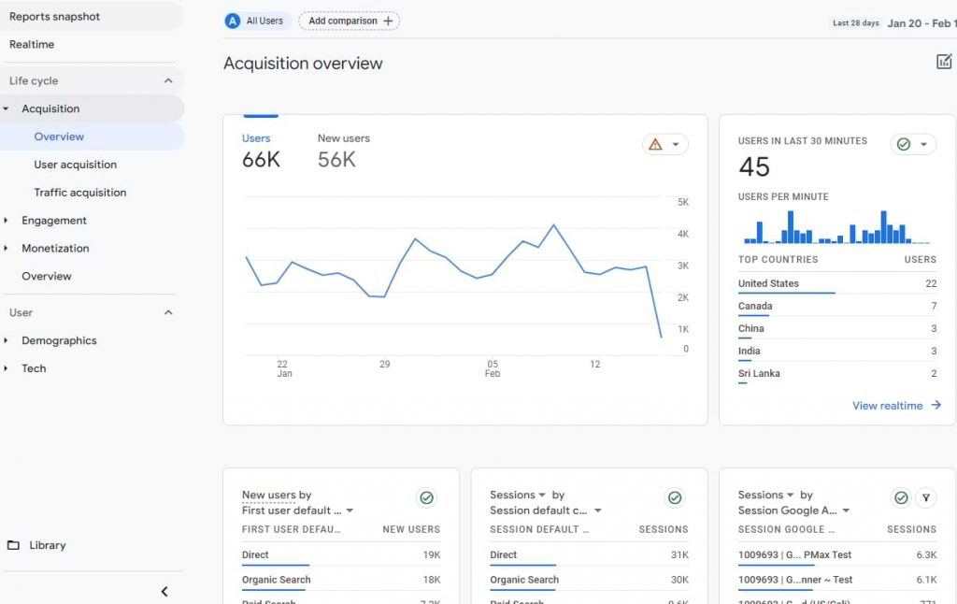This screenshot has height=604, width=957.
Task: Click the add comparison plus icon
Action: coord(390,20)
